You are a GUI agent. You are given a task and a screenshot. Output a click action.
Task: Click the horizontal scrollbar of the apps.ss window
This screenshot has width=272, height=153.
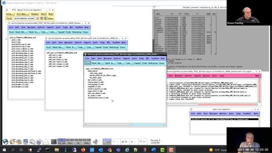pyautogui.click(x=125, y=125)
